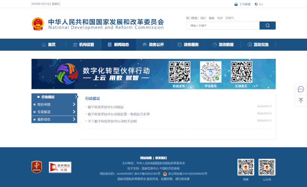Click the 政府网站找错 badge
Screen dimensions: 307x187
[x=60, y=167]
